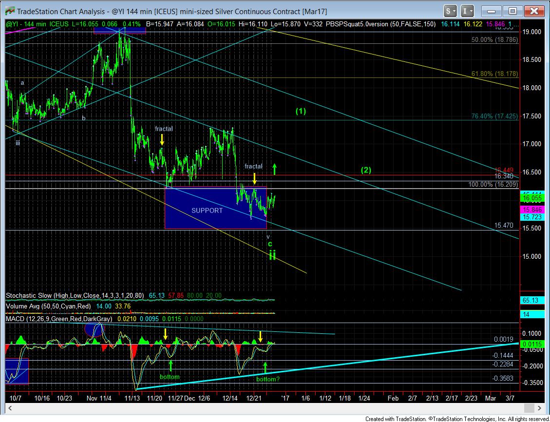
Task: Click the Volume Avg indicator label
Action: (x=48, y=306)
